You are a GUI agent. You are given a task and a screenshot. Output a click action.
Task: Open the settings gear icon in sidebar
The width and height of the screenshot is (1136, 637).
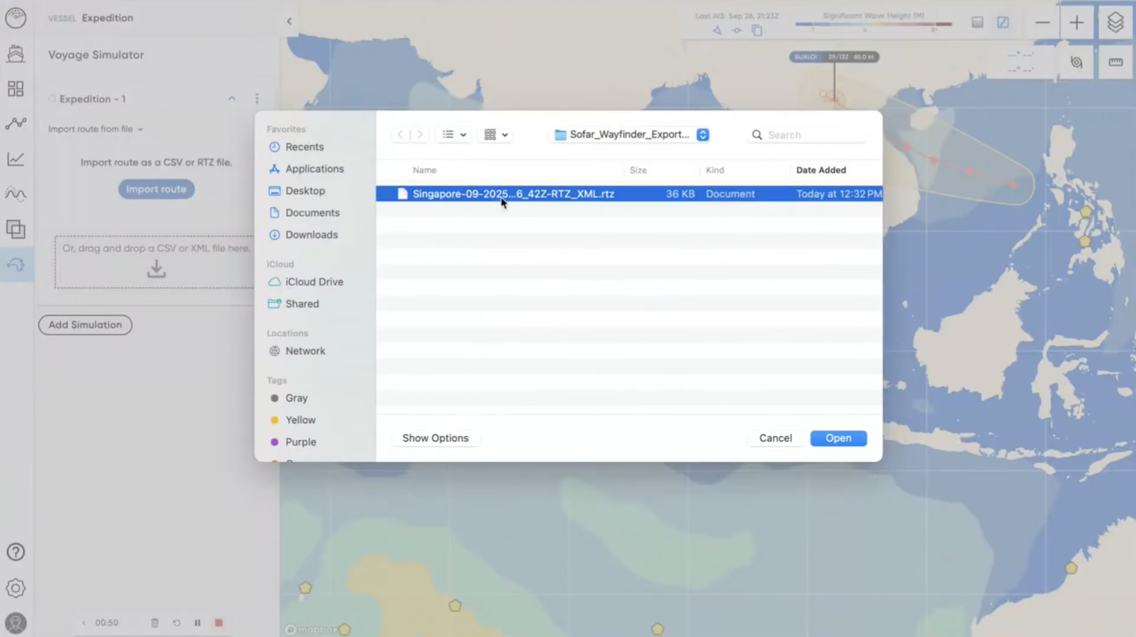[16, 588]
